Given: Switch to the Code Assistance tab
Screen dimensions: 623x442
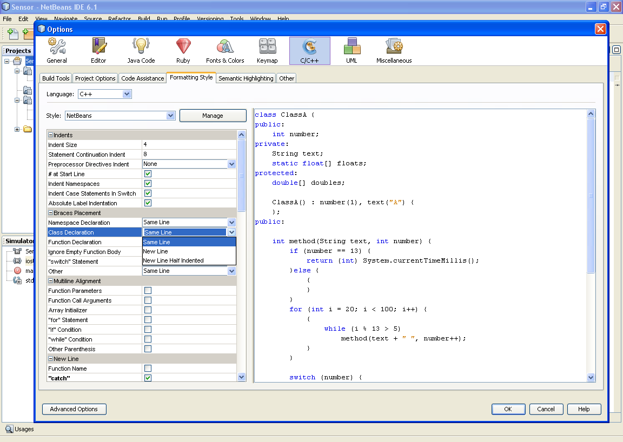Looking at the screenshot, I should [143, 78].
